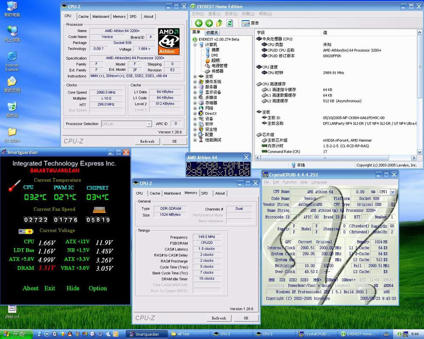This screenshot has height=339, width=424.
Task: Click OK in top CPU-Z window
Action: [x=174, y=142]
